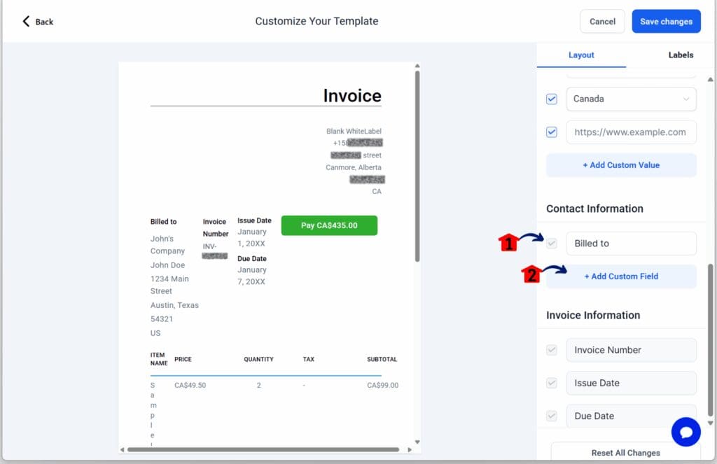The width and height of the screenshot is (717, 464).
Task: Click the Back chevron arrow
Action: pos(25,21)
